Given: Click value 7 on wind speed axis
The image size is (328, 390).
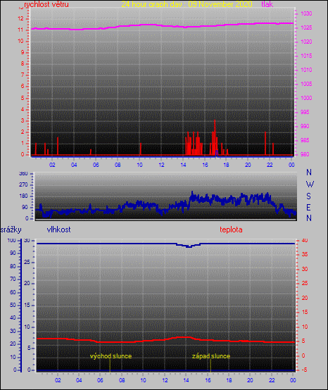Looking at the screenshot, I should [x=23, y=75].
